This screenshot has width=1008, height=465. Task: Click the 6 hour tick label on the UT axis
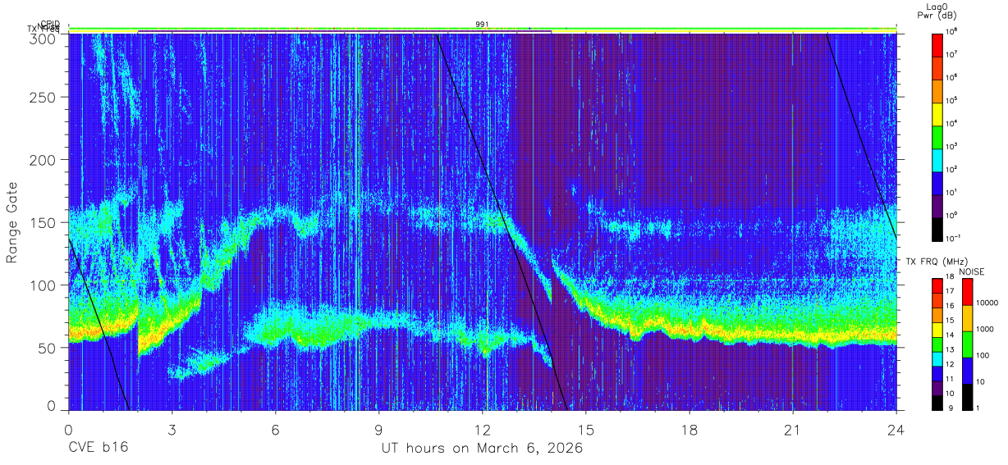pos(275,430)
